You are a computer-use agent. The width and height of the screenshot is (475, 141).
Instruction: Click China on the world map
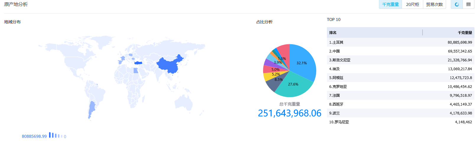point(168,65)
